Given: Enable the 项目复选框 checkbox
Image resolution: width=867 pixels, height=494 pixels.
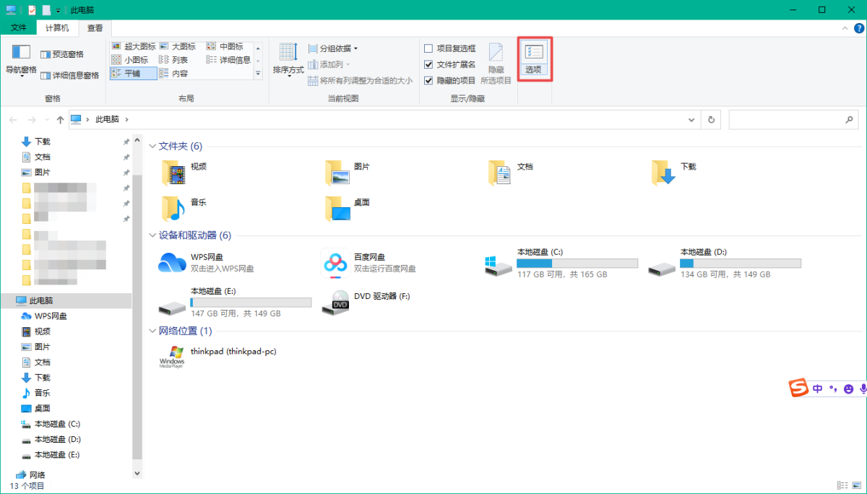Looking at the screenshot, I should pyautogui.click(x=428, y=48).
